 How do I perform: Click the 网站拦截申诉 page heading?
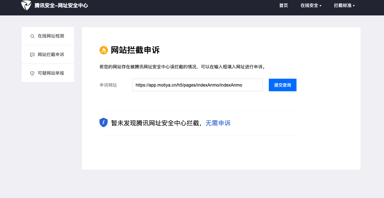click(x=135, y=50)
